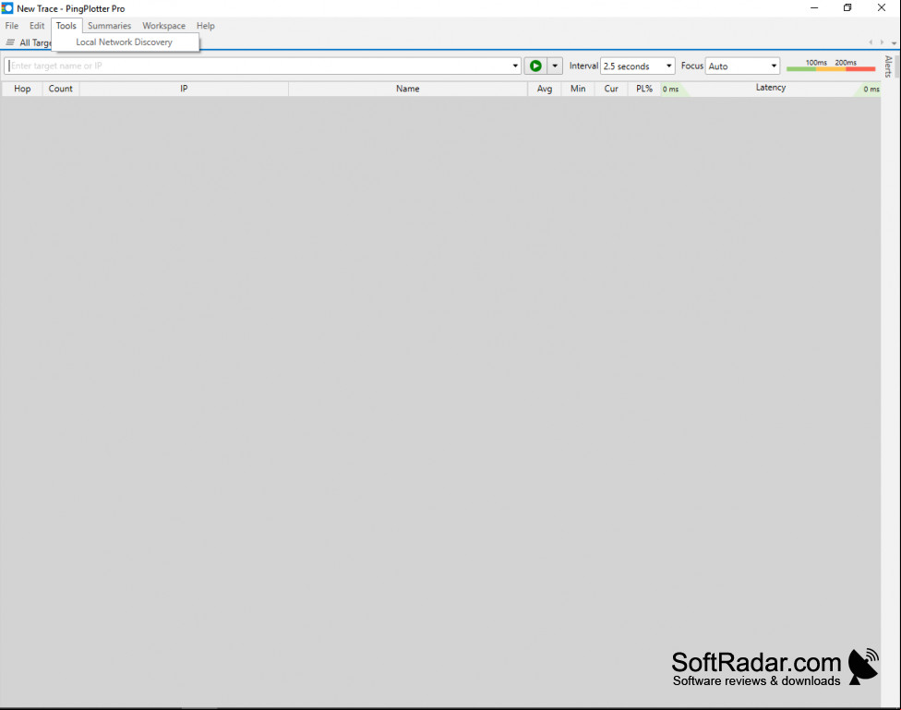Open the Alerts side panel tab
901x710 pixels.
pos(888,66)
